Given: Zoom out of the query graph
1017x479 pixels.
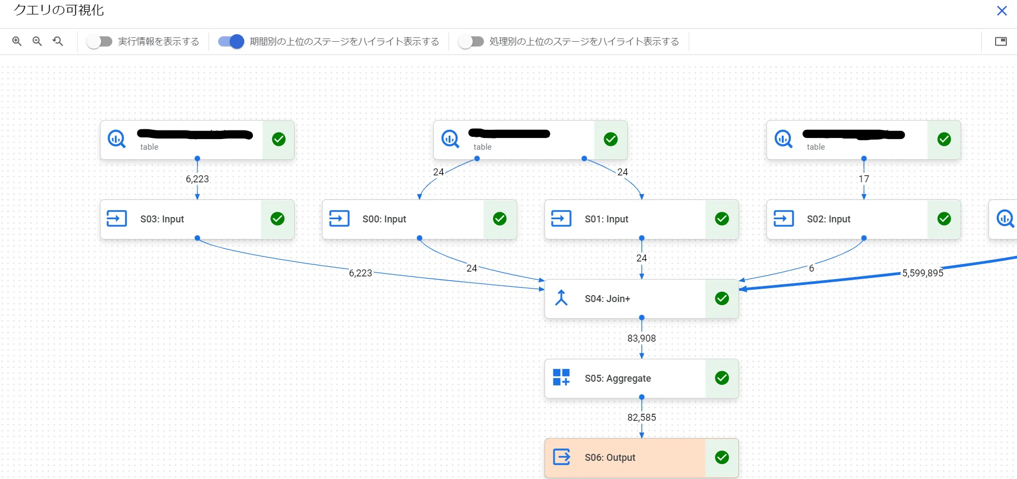Looking at the screenshot, I should (x=37, y=41).
